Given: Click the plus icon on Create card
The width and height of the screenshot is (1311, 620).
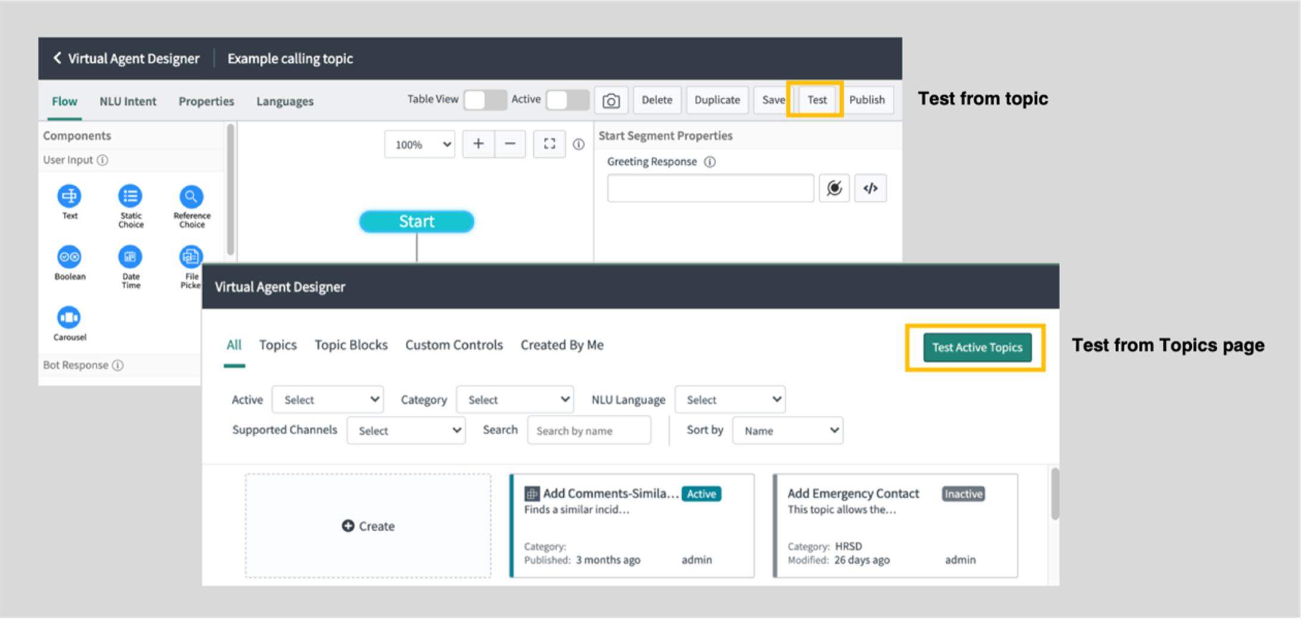Looking at the screenshot, I should click(x=348, y=526).
